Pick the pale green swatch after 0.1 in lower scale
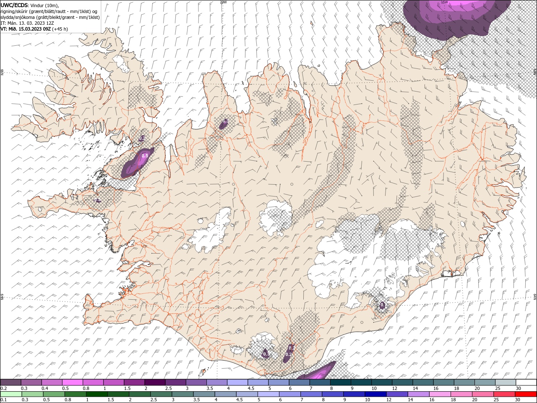Viewport: 537px width, 403px height. 11,394
